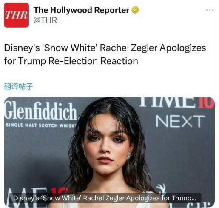Click the 'Snow White' words in the headline
This screenshot has width=219, height=208.
pos(69,48)
